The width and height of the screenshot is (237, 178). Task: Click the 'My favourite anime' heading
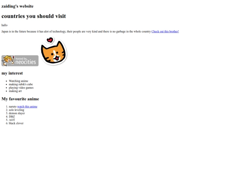[x=20, y=99]
